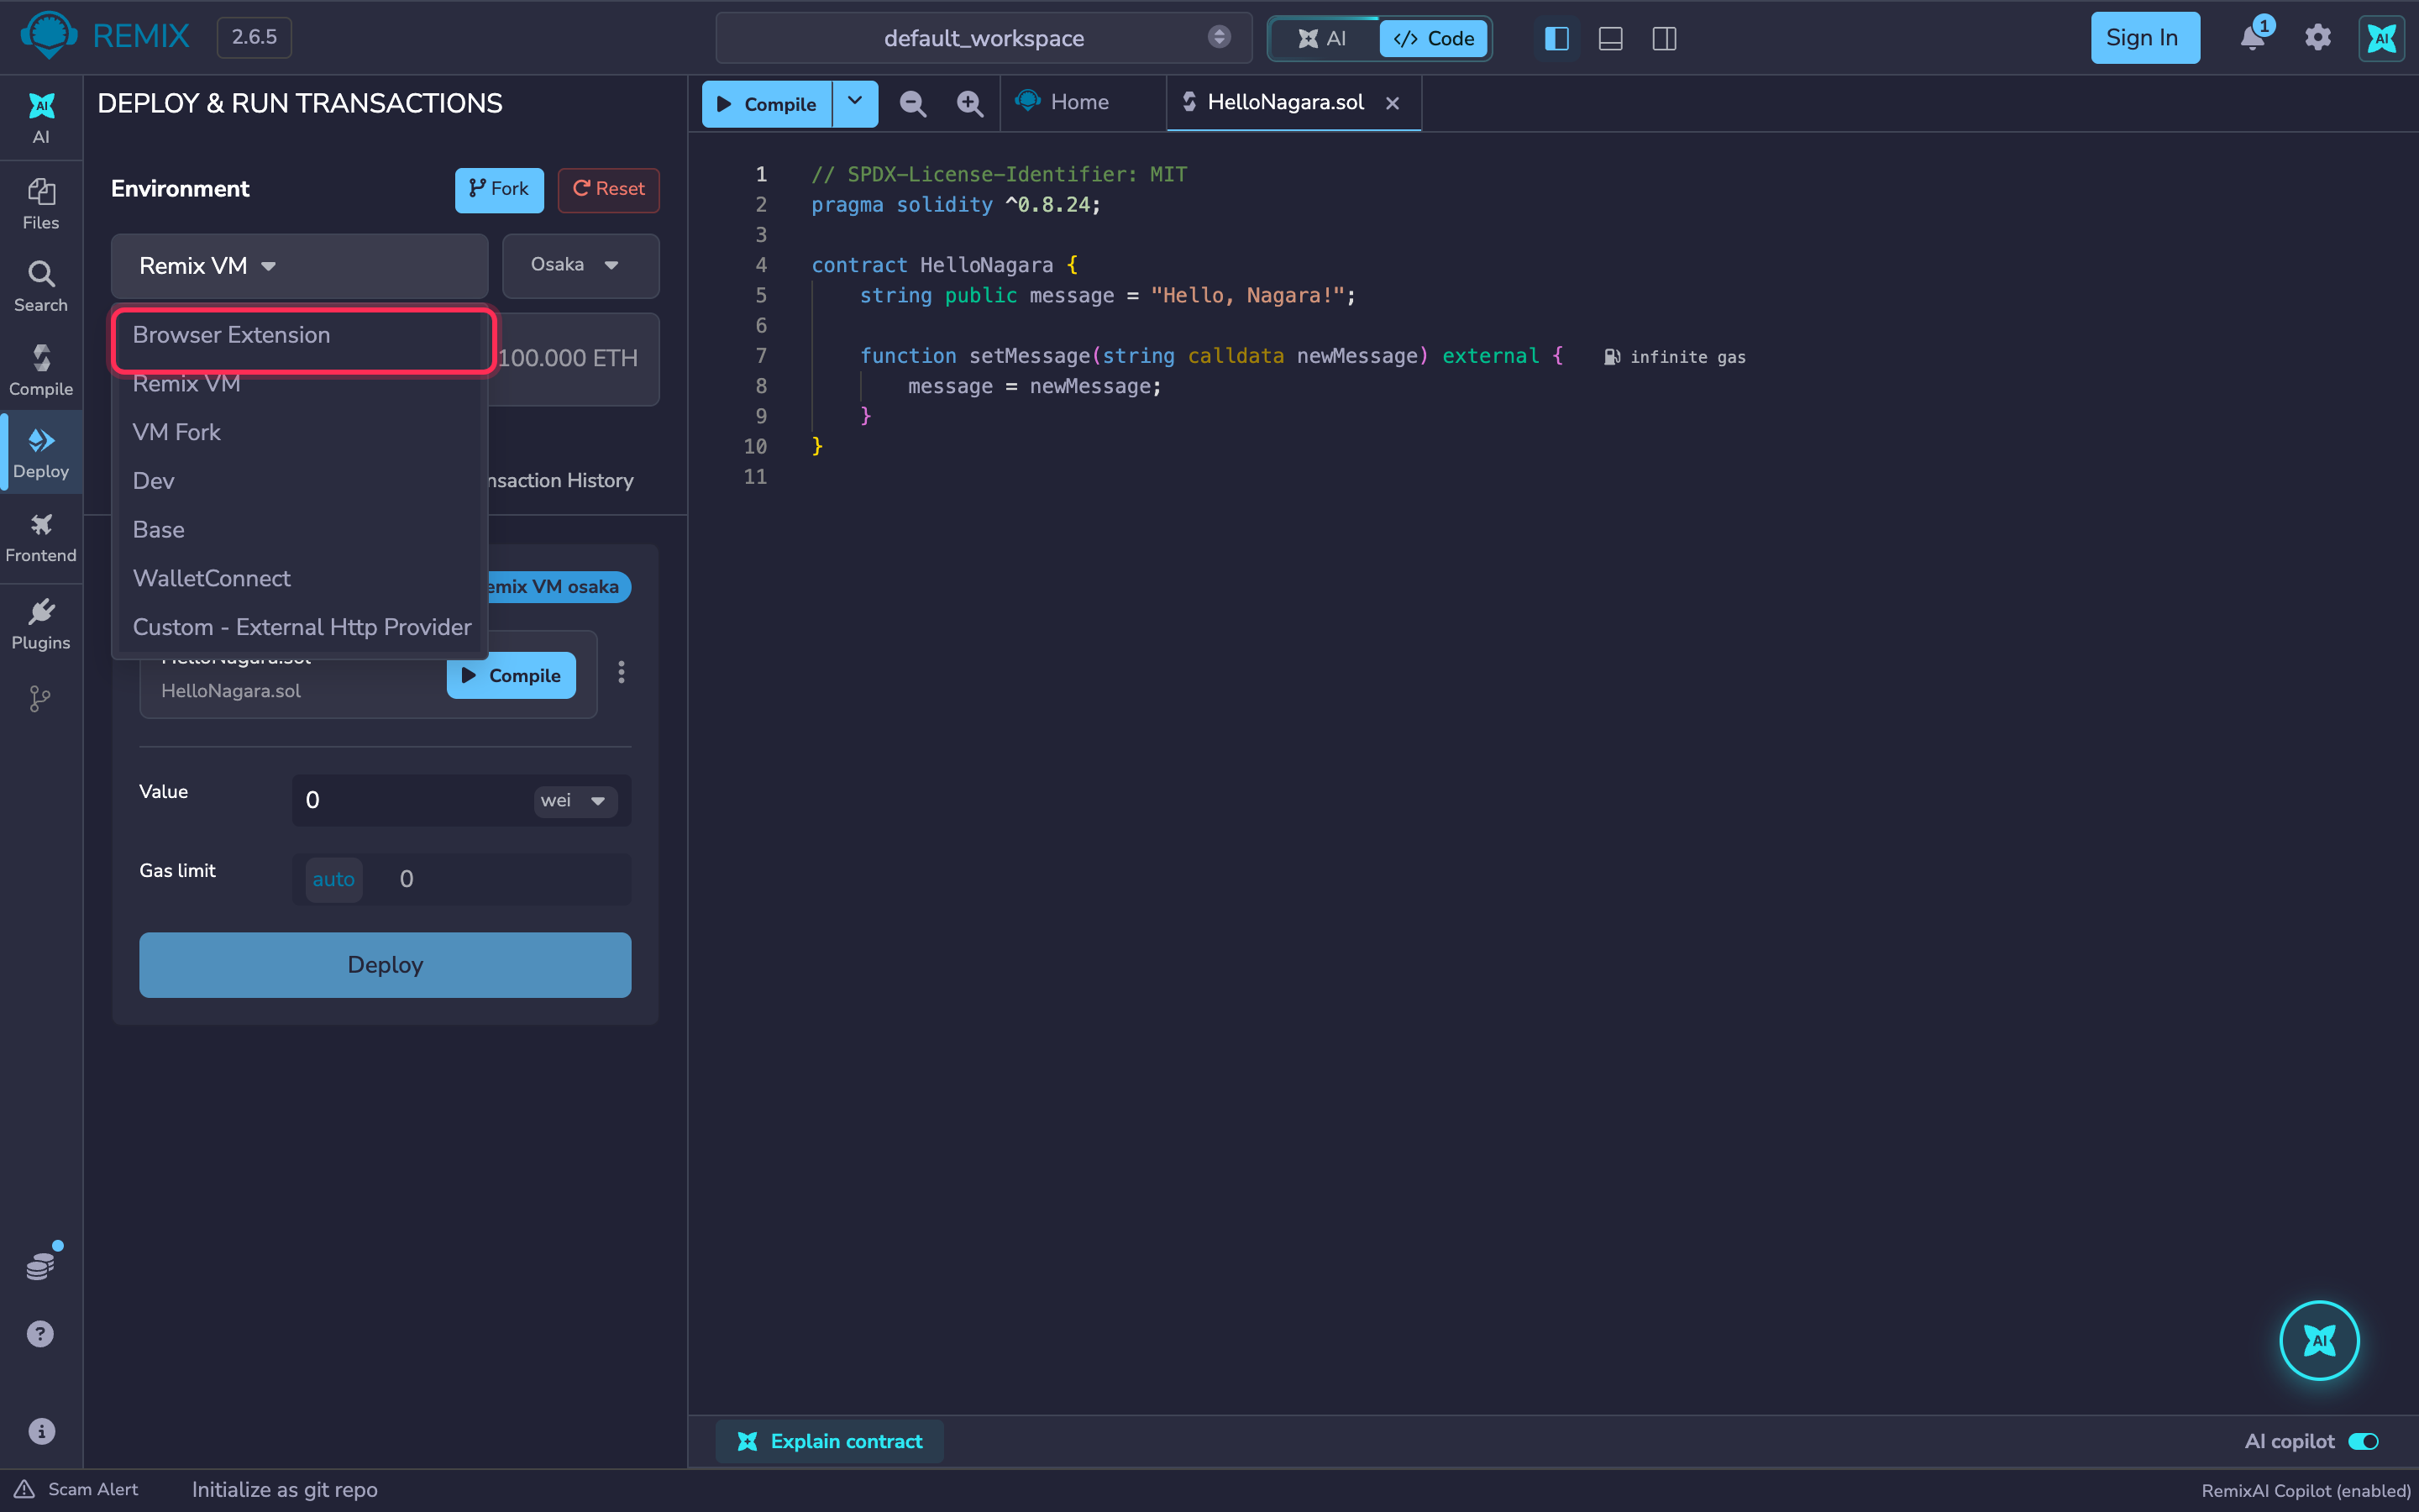The height and width of the screenshot is (1512, 2419).
Task: Open the Git source control icon
Action: click(40, 698)
